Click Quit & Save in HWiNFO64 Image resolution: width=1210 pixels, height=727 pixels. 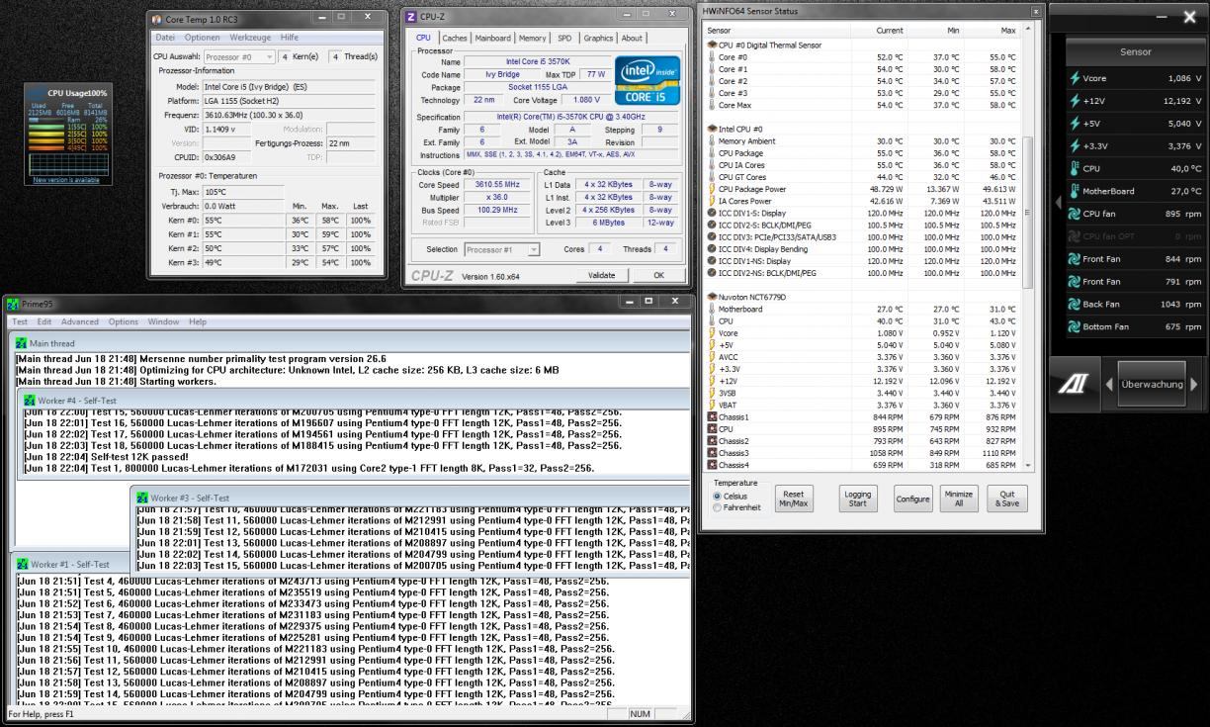pos(1007,498)
